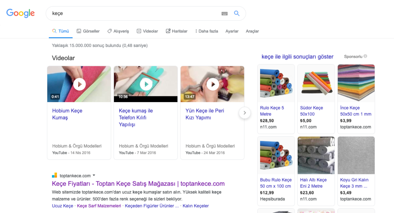The image size is (394, 213).
Task: Click the ₺28,50 price
Action: (267, 121)
